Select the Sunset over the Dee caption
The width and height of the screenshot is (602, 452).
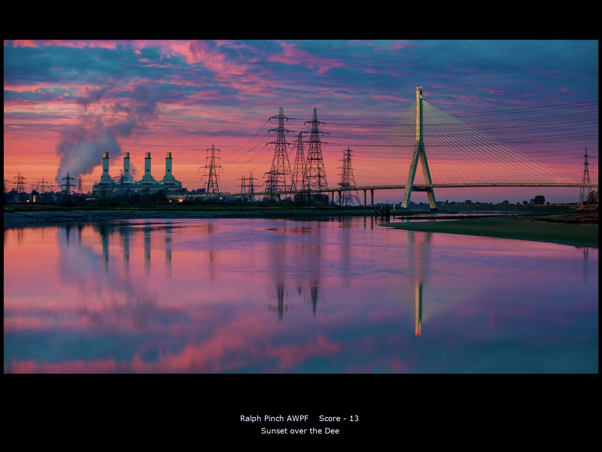click(x=300, y=431)
